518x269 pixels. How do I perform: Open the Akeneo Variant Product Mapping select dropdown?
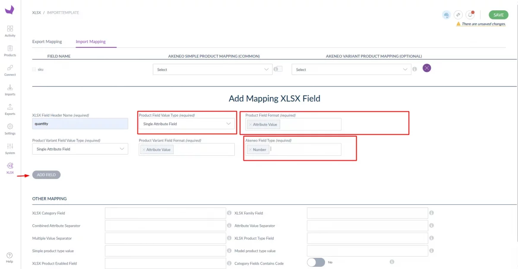351,69
